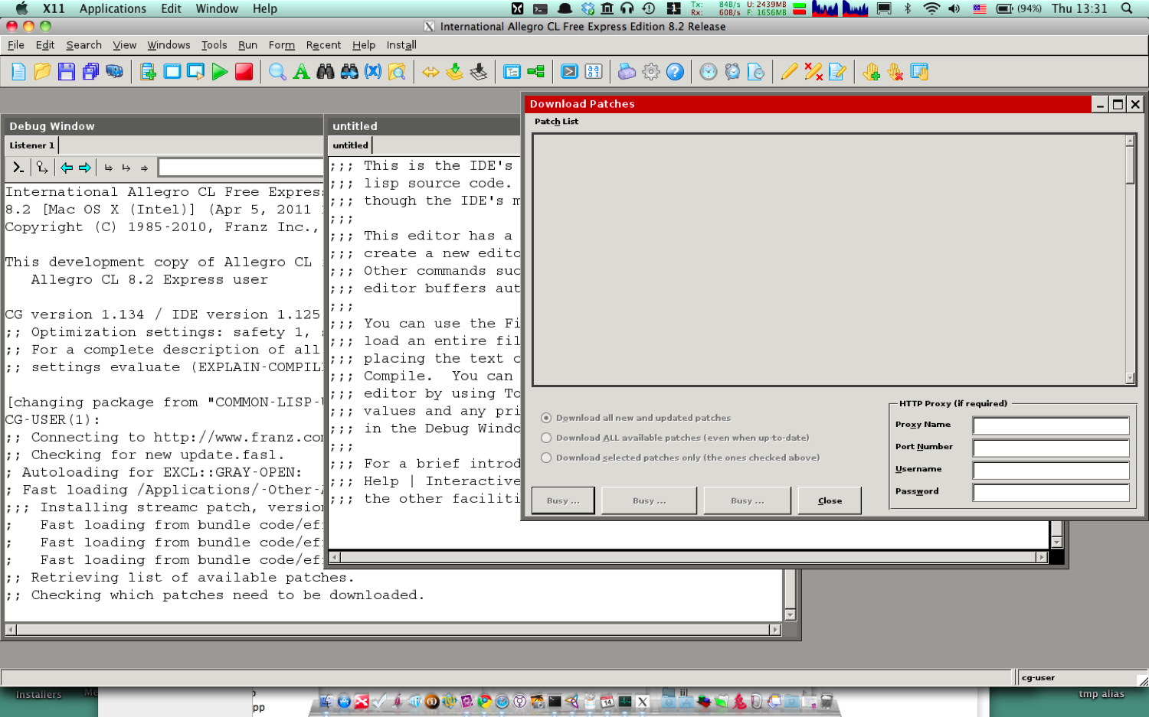Click the yellow pencil toolbar icon

point(789,72)
